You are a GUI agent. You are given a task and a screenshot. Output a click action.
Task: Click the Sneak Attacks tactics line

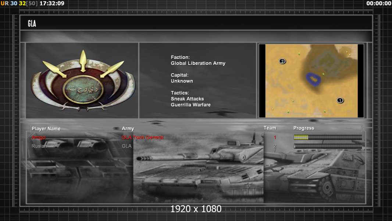click(187, 99)
